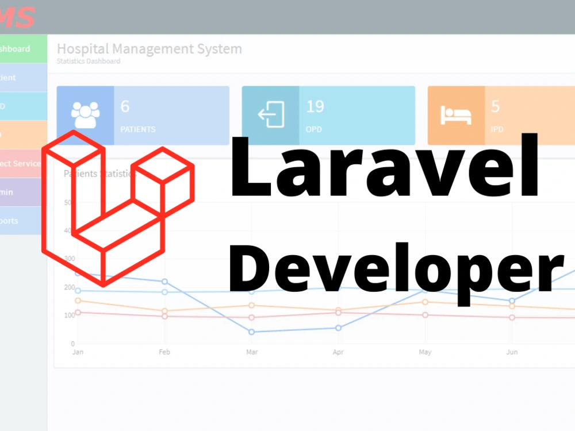
Task: Open the Patients card showing 6
Action: point(143,116)
